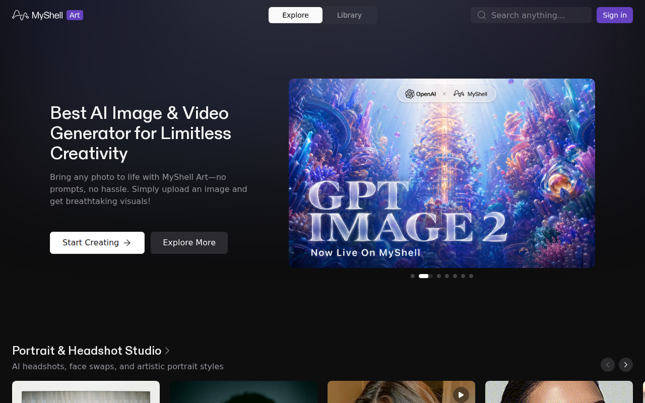The width and height of the screenshot is (645, 403).
Task: Select the fourth carousel dot
Action: (x=447, y=276)
